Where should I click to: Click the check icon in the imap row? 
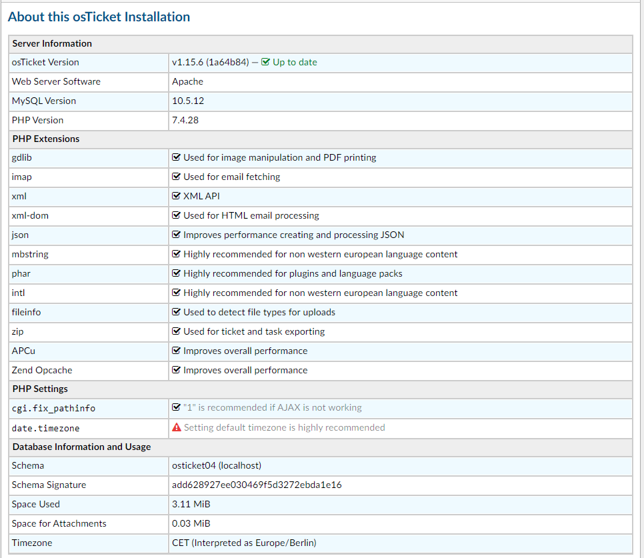(177, 177)
